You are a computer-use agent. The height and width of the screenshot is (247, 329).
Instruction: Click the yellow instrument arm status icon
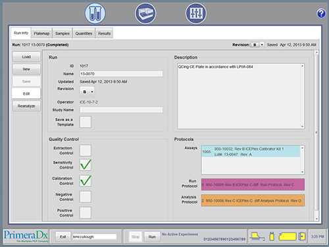pos(257,236)
